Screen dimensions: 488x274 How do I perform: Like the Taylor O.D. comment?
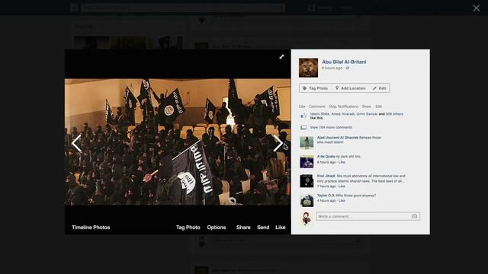tap(342, 201)
